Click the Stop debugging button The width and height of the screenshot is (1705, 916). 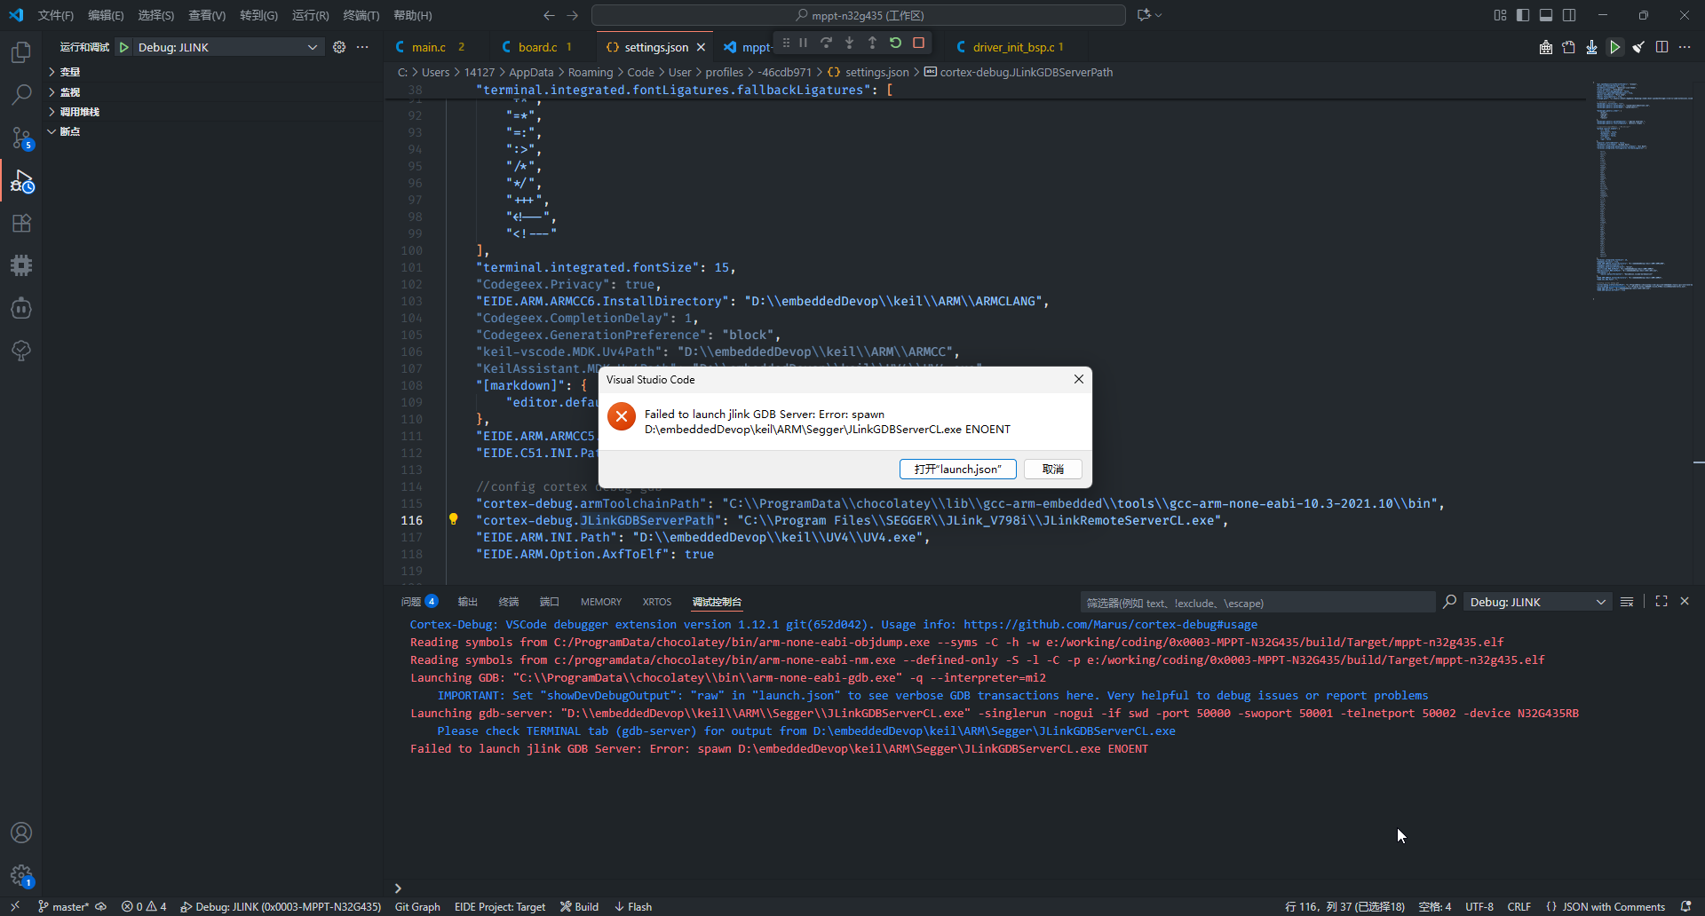pyautogui.click(x=919, y=43)
